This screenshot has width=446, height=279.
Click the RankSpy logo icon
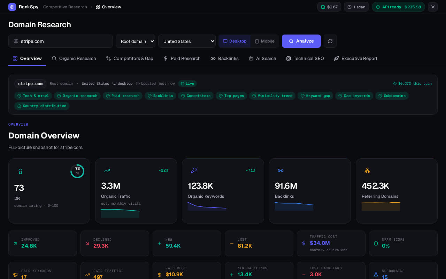pos(12,7)
